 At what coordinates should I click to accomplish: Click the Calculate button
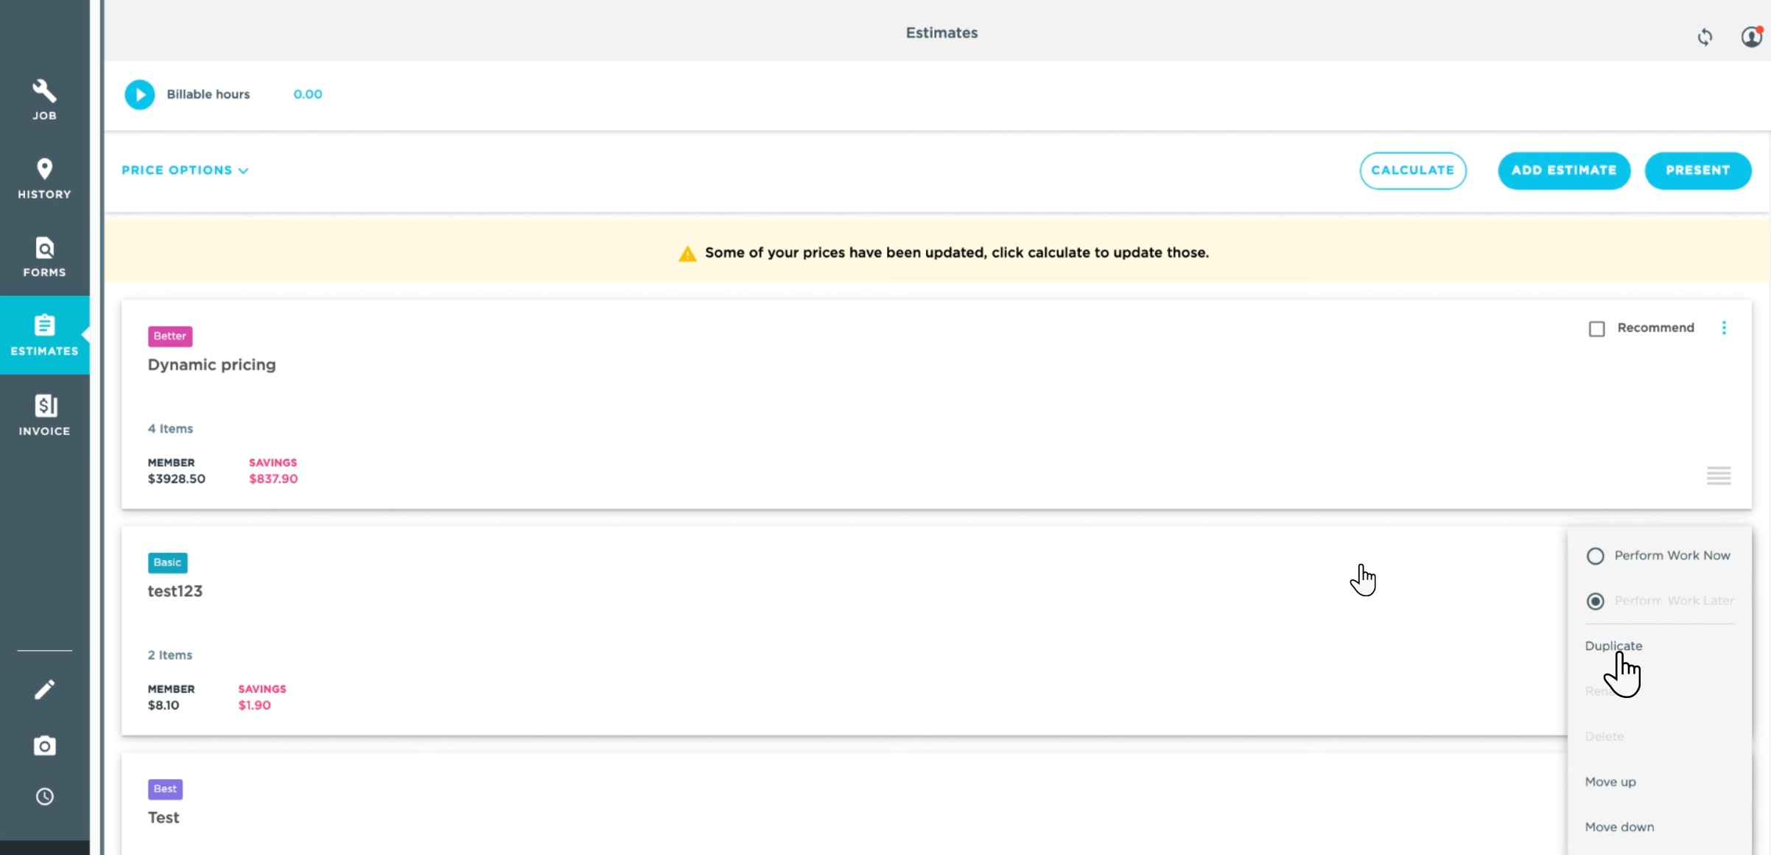tap(1412, 170)
